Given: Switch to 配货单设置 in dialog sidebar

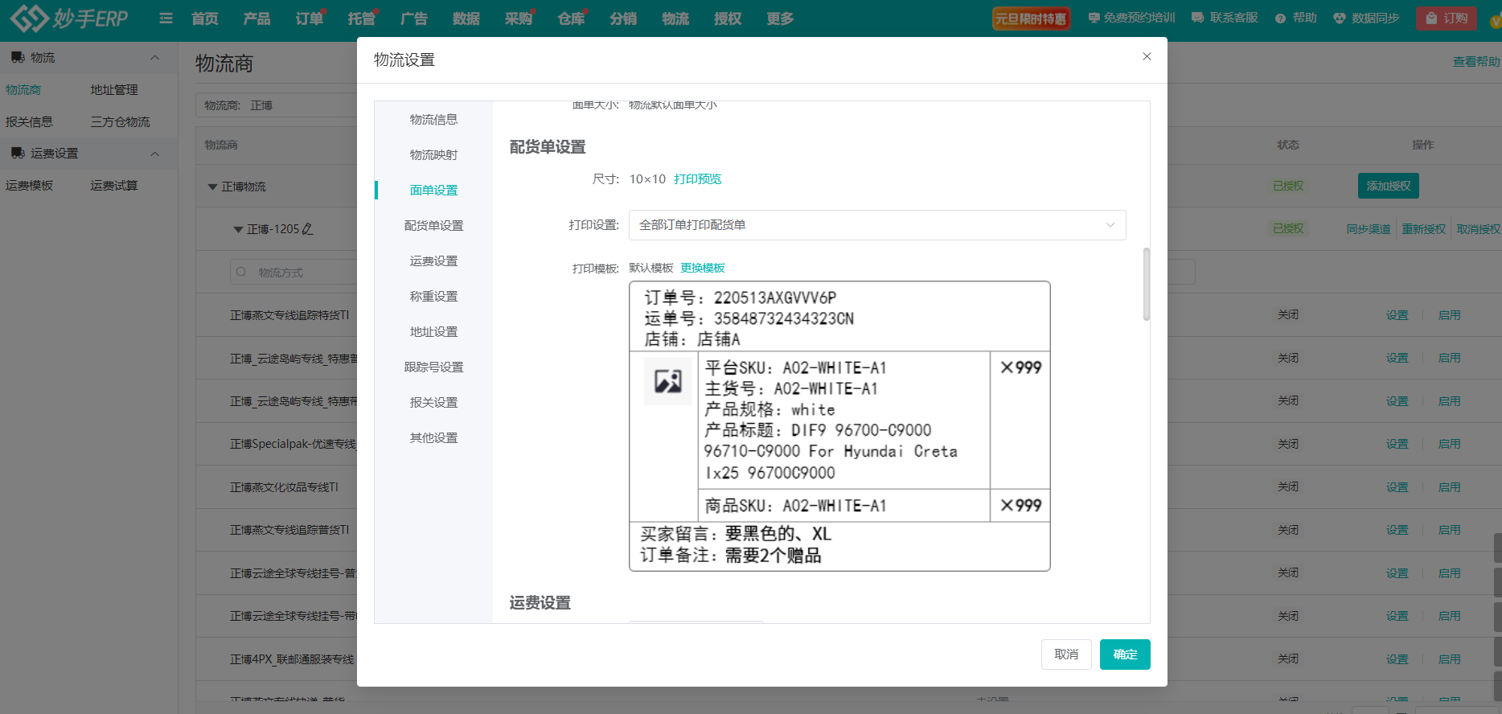Looking at the screenshot, I should click(x=433, y=226).
